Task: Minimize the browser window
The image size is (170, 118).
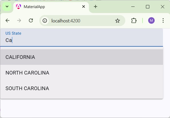Action: coord(132,7)
